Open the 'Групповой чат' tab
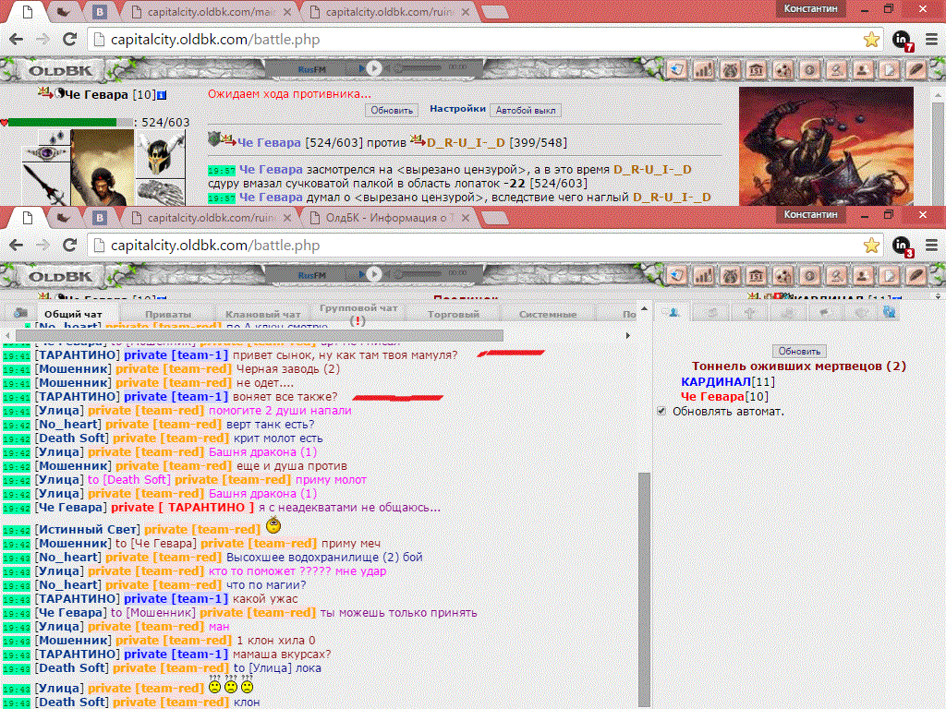This screenshot has height=709, width=946. (x=358, y=314)
